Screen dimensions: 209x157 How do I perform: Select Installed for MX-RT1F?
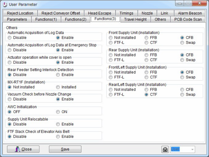coord(58,87)
